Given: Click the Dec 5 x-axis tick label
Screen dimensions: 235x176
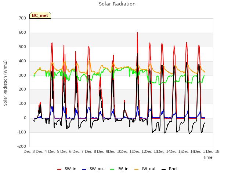Looking at the screenshot, I should (54, 151).
